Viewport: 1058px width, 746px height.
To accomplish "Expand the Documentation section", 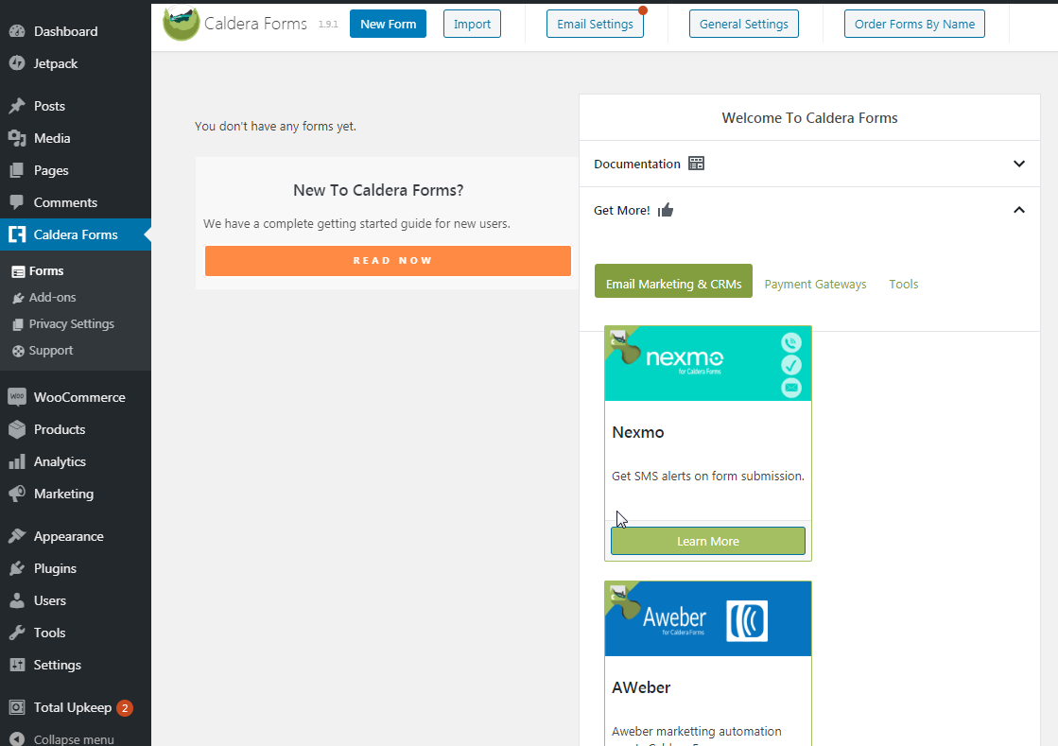I will point(1019,164).
